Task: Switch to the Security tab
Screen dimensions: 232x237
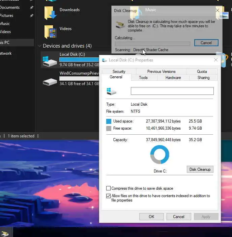Action: pos(119,71)
